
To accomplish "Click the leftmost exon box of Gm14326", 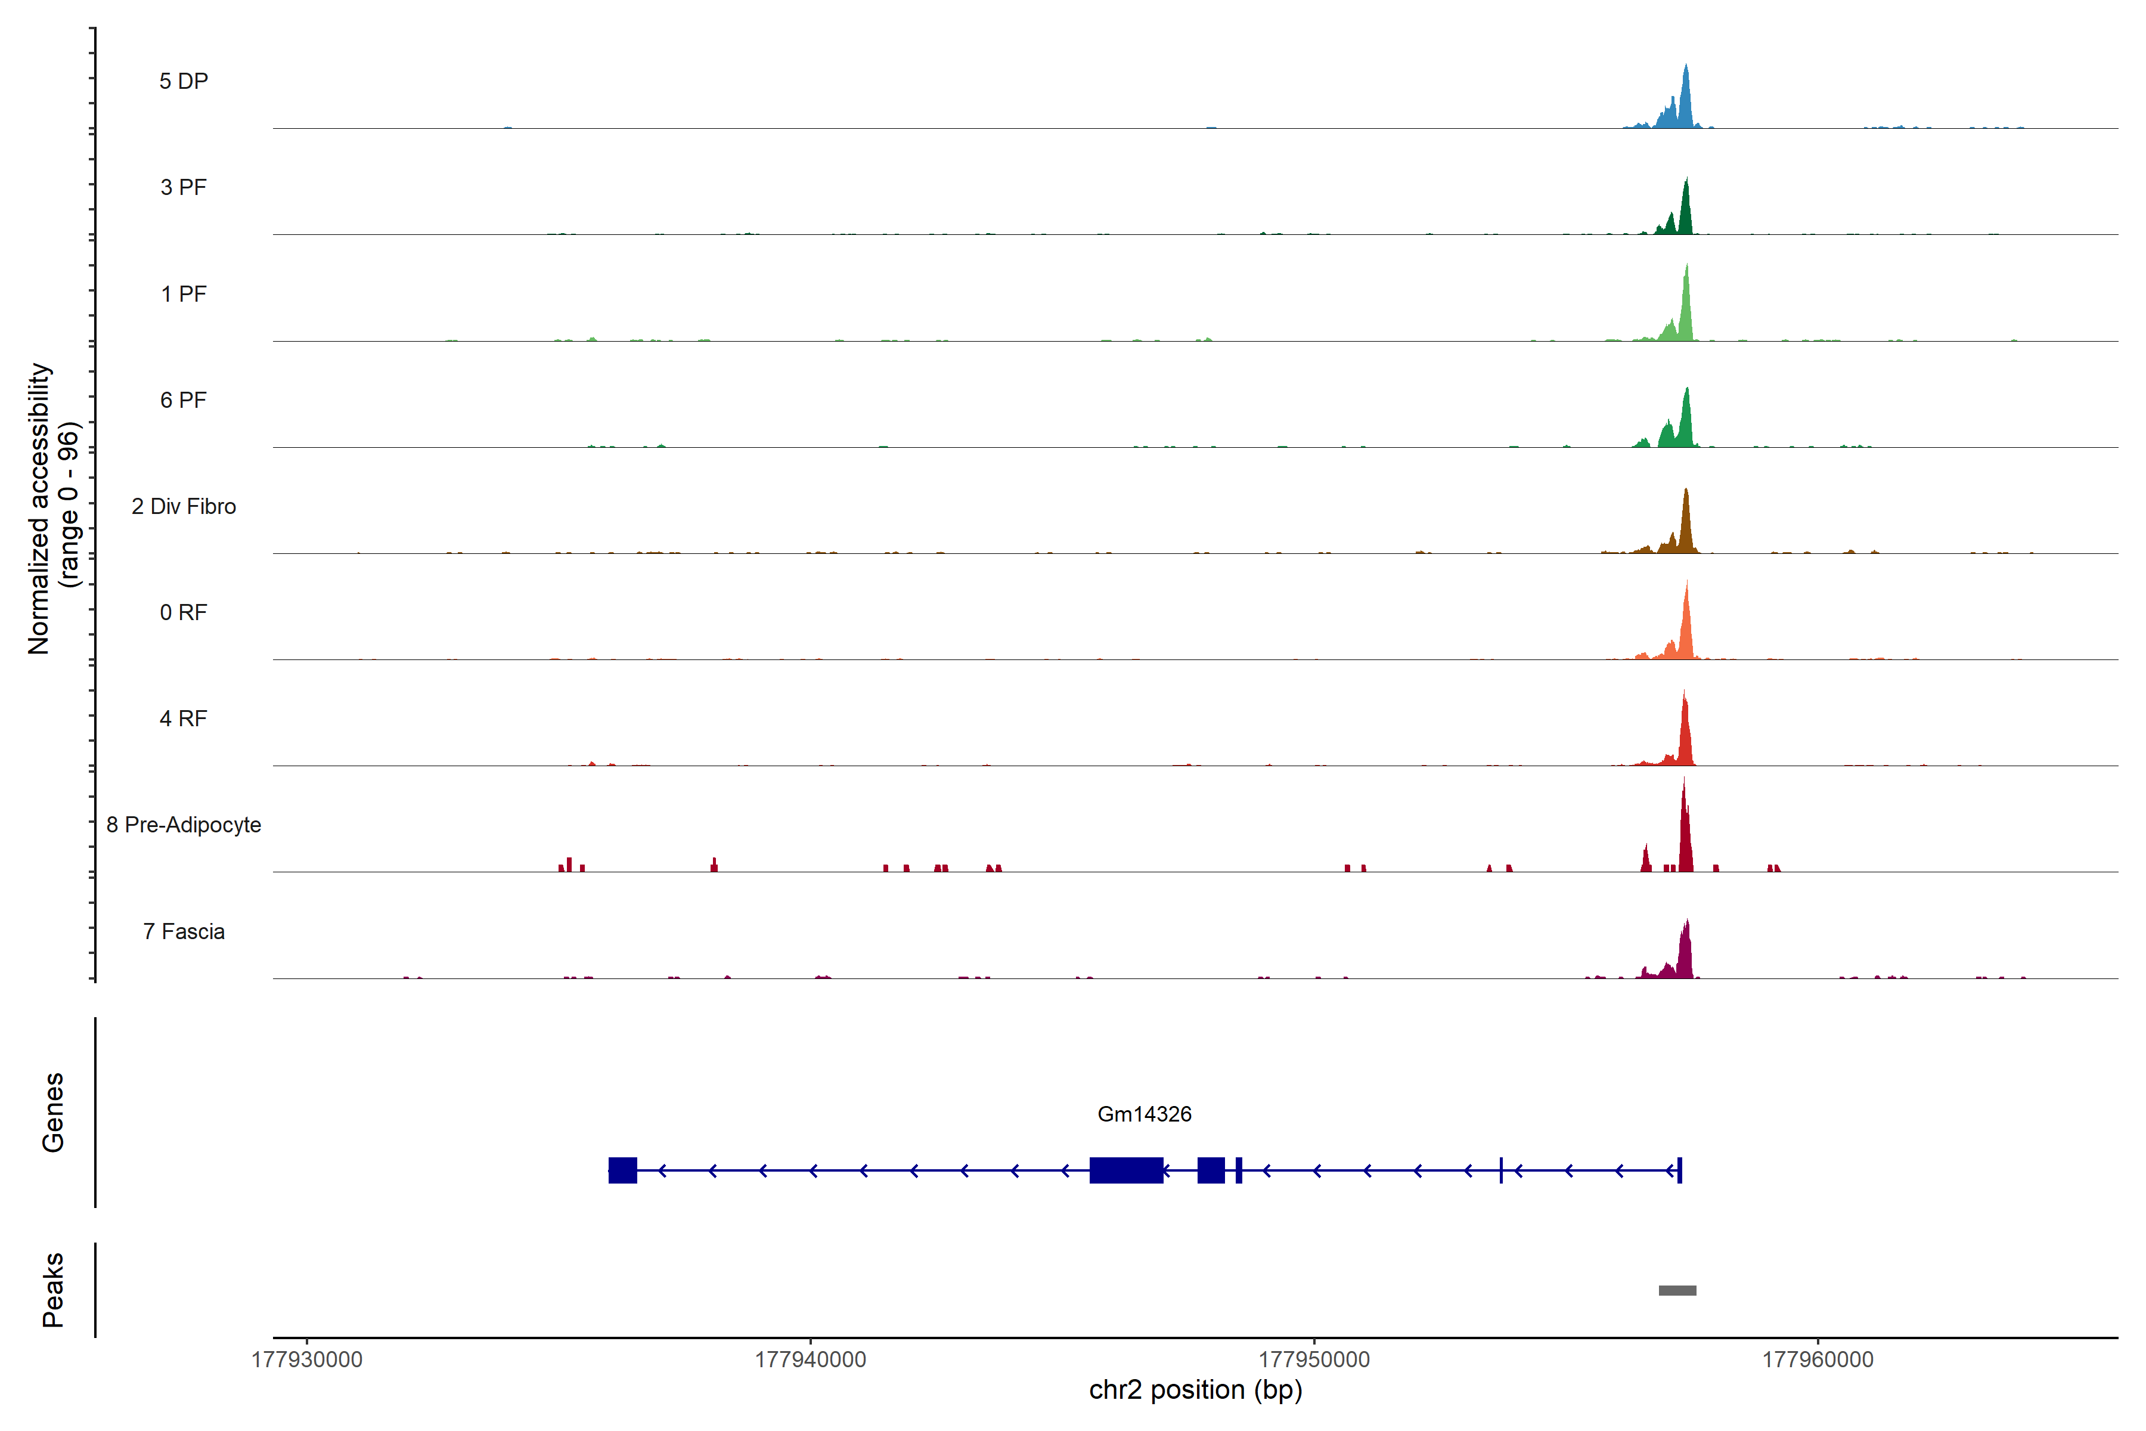I will coord(622,1170).
